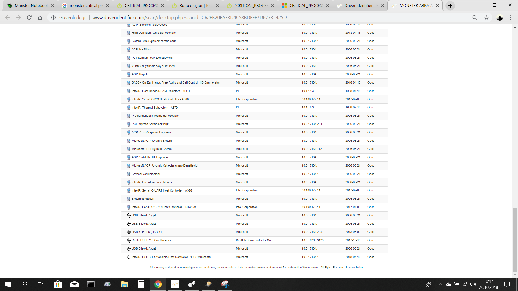The image size is (518, 291).
Task: Launch Calculator from the taskbar
Action: click(141, 284)
